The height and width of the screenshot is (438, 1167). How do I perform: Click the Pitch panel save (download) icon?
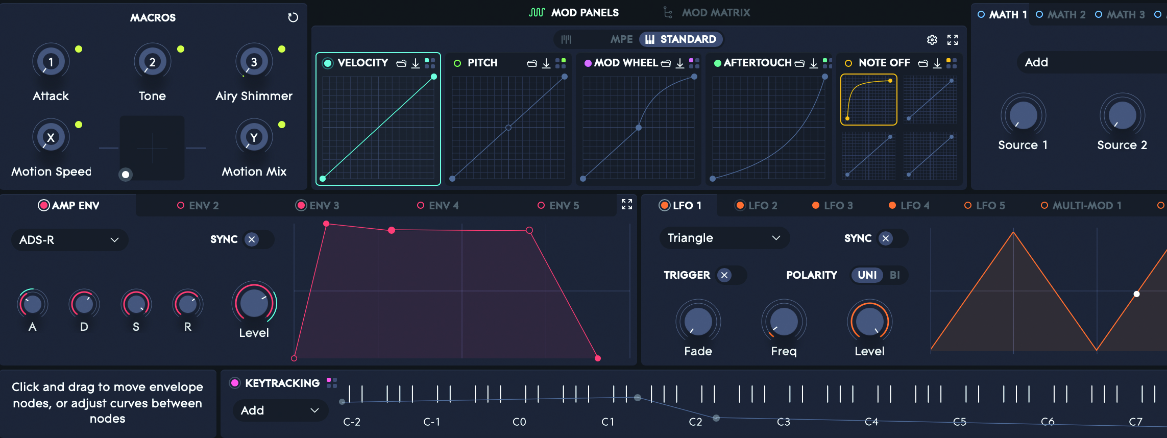546,63
